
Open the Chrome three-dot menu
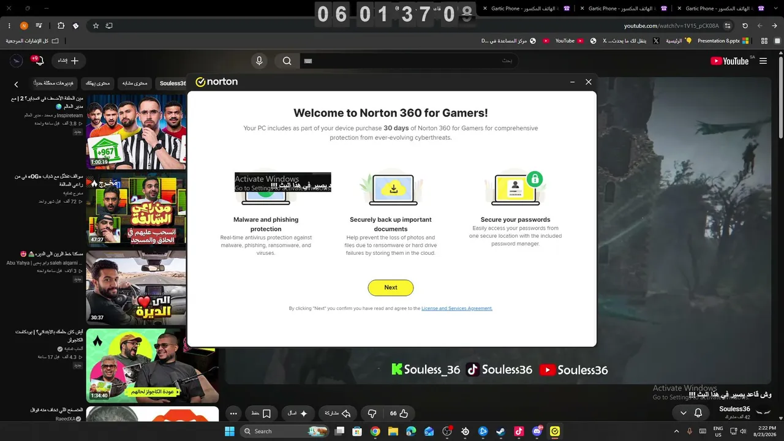[9, 26]
